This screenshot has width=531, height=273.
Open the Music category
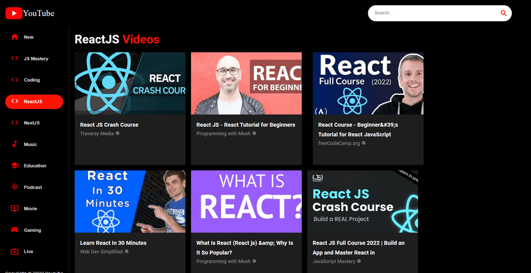[34, 144]
